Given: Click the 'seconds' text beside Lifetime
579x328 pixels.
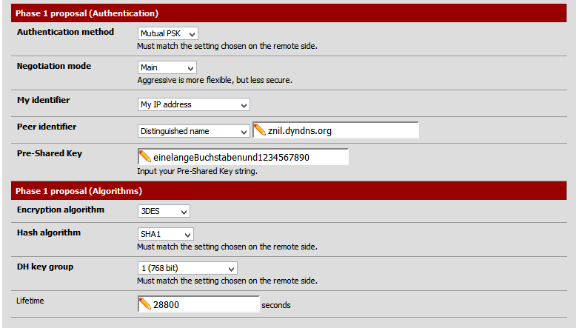Looking at the screenshot, I should pos(276,305).
